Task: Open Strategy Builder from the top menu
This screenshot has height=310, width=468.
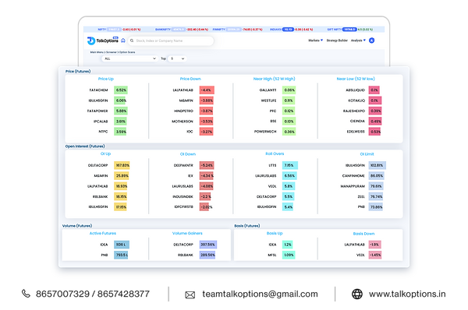Action: point(337,41)
